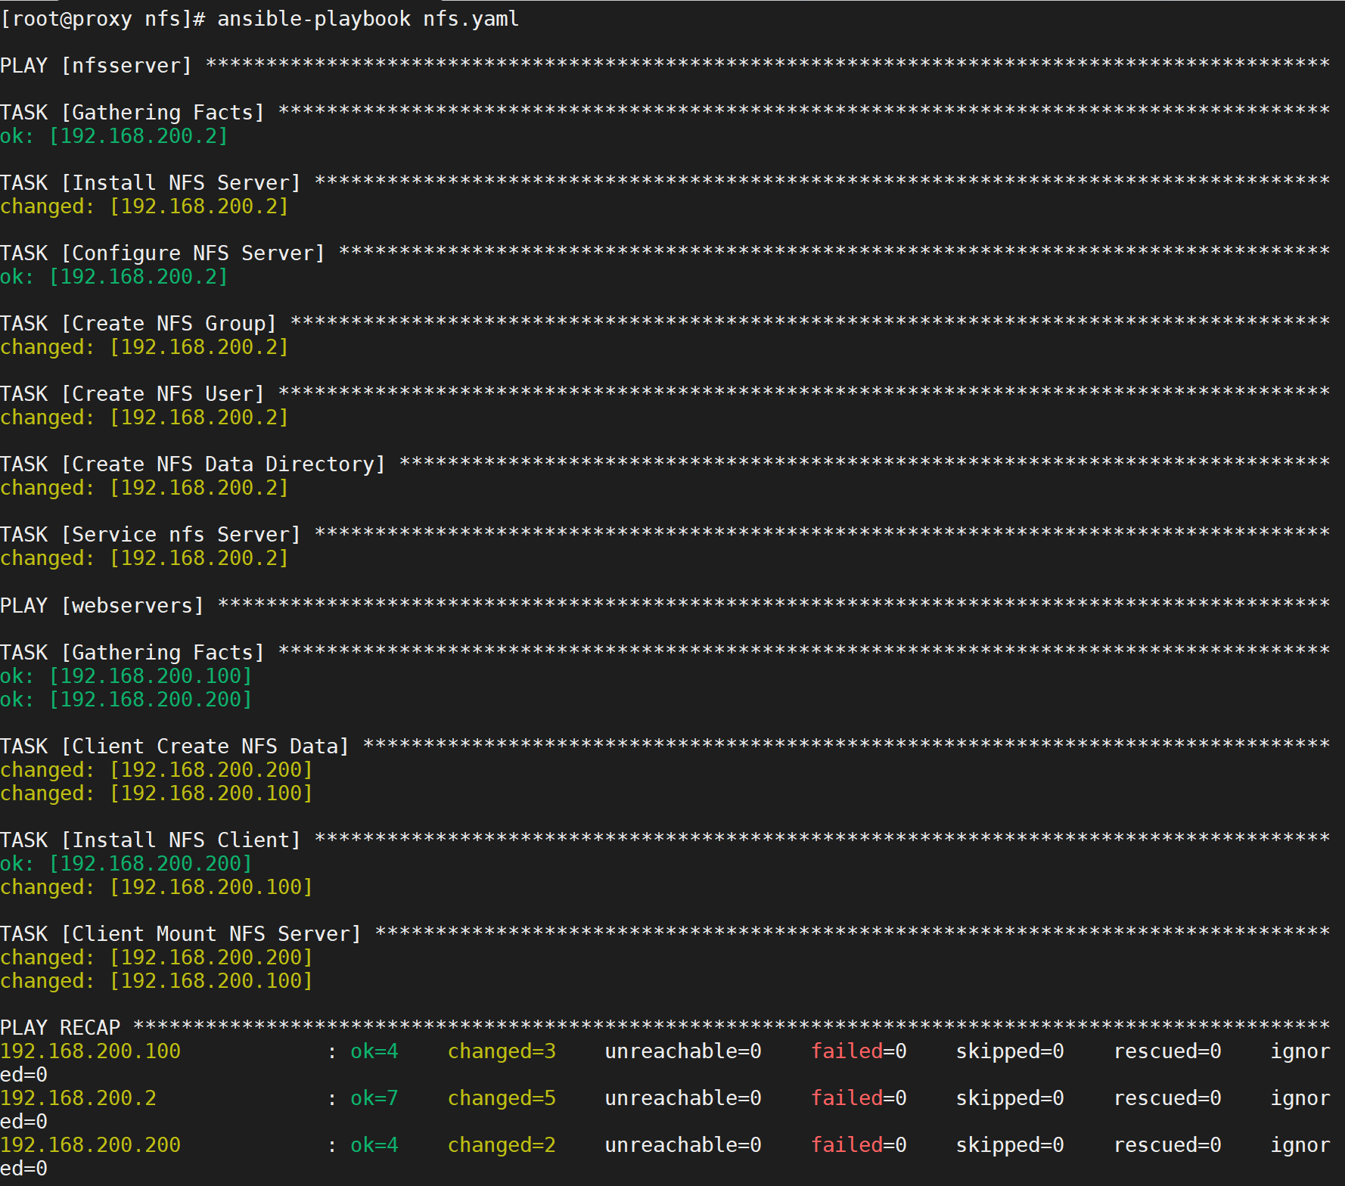This screenshot has width=1345, height=1186.
Task: Click 'ok=4' in the 192.168.200.100 recap row
Action: tap(374, 1051)
